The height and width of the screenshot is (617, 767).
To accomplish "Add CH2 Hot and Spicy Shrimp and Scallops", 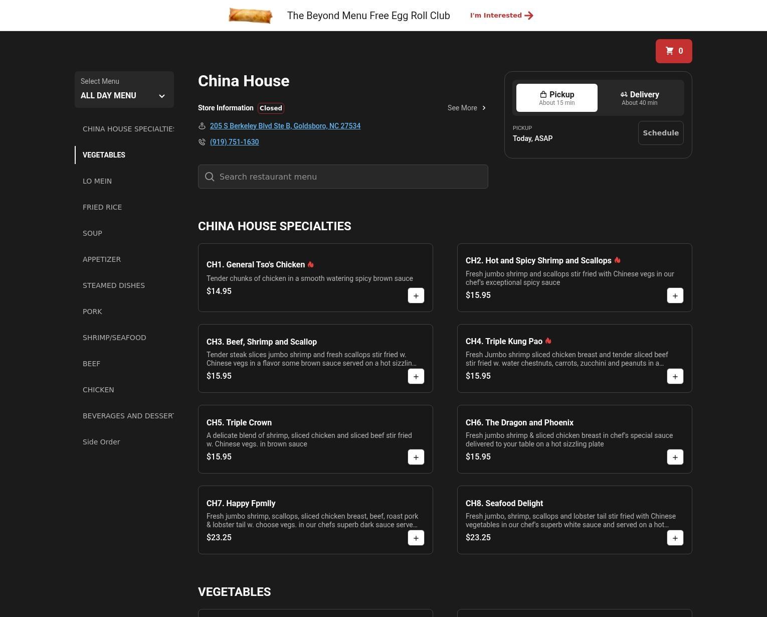I will pyautogui.click(x=675, y=296).
